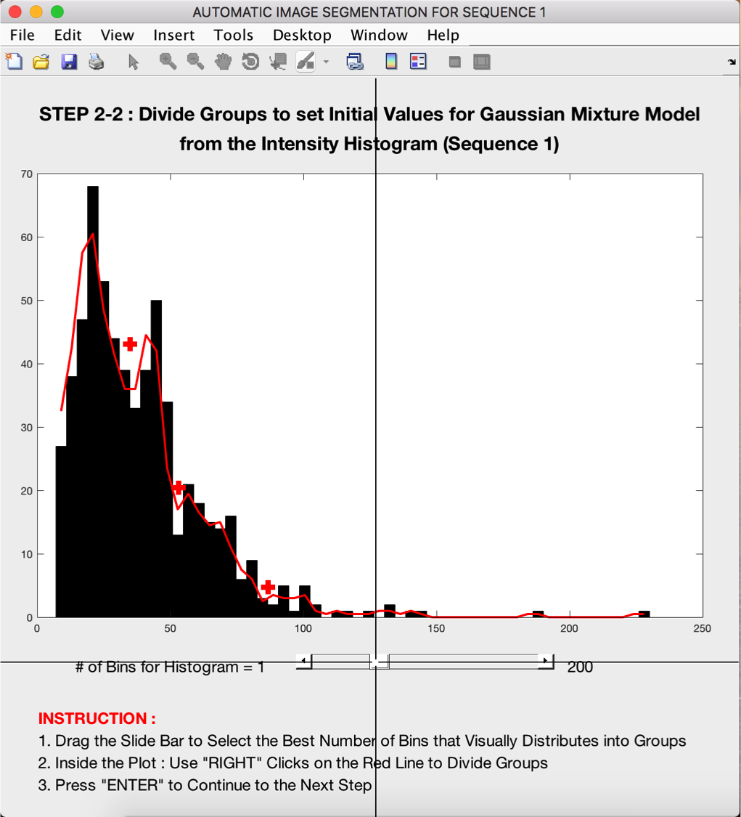Insert a legend from the toolbar
This screenshot has height=817, width=741.
418,62
